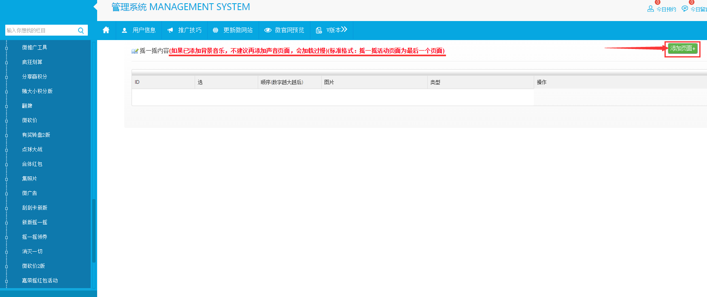Screen dimensions: 707x297
Task: Click the search magnifier icon in sidebar
Action: [x=81, y=30]
